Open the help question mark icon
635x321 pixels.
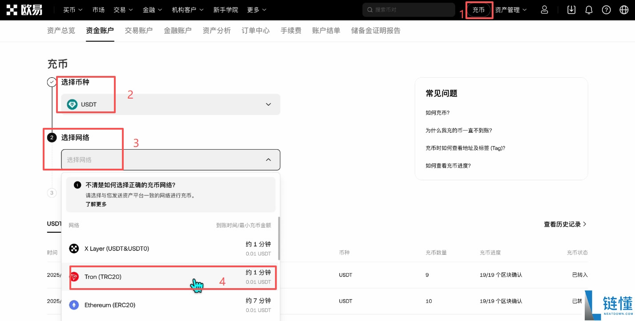point(606,10)
